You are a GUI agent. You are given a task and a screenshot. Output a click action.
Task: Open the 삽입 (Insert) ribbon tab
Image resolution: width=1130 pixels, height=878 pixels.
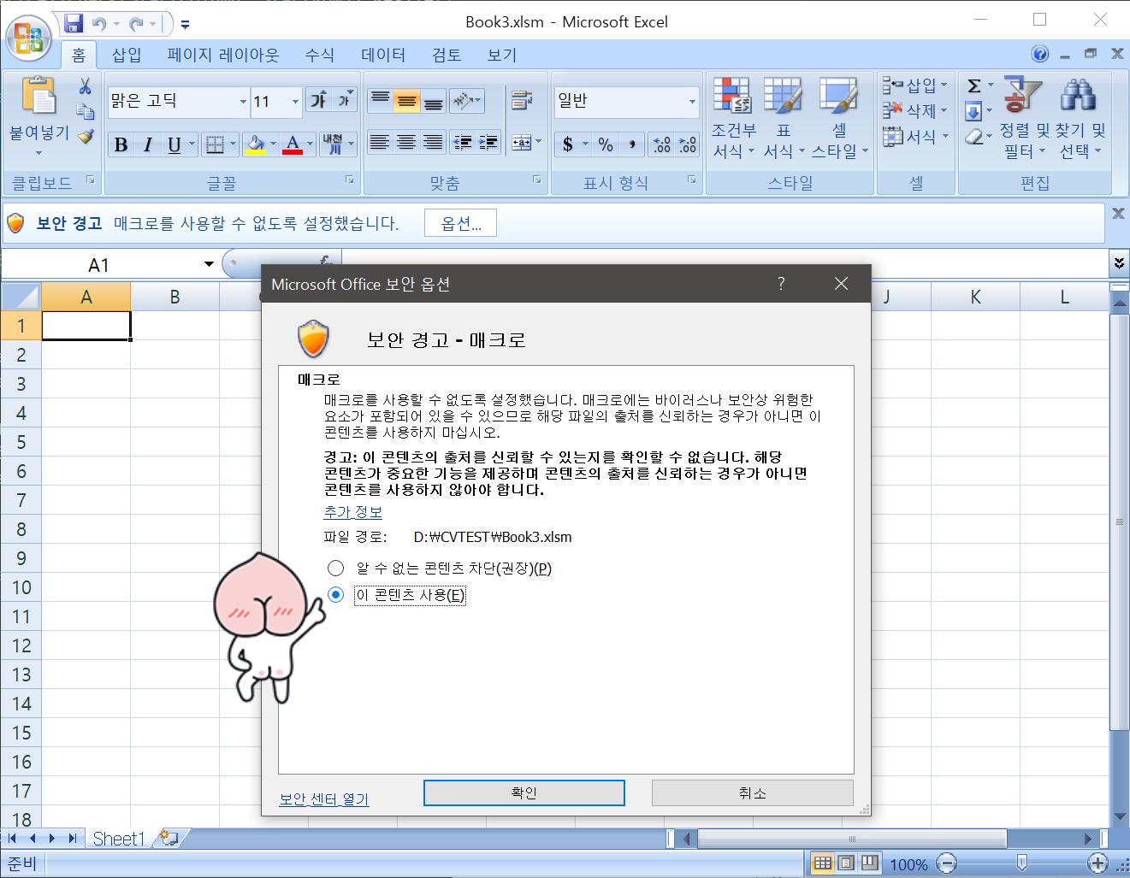click(x=127, y=56)
